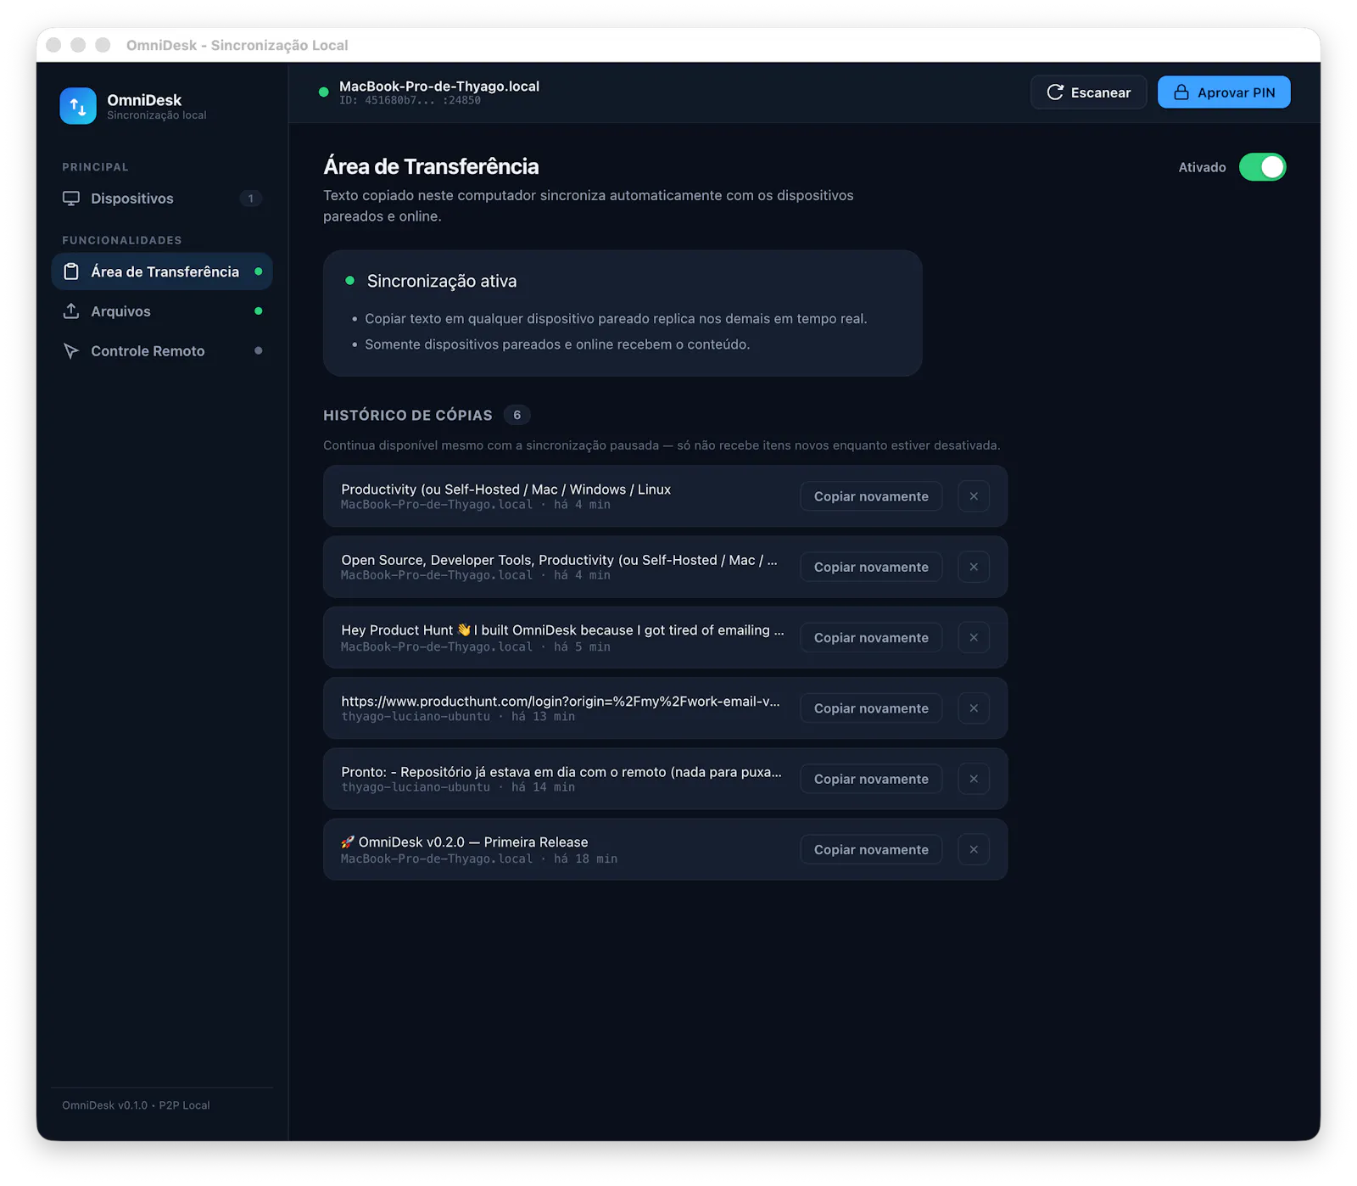Click the producthunt.com login URL text
Viewport: 1357px width, 1186px height.
click(560, 702)
